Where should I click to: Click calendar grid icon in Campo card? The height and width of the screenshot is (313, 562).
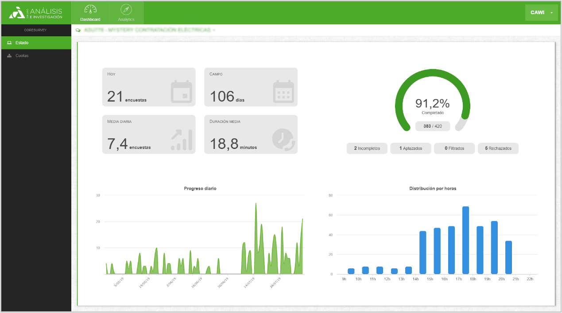(283, 92)
